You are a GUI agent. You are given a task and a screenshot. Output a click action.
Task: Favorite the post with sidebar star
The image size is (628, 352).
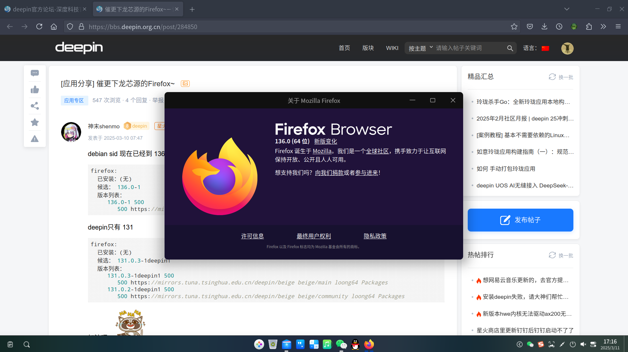tap(35, 122)
